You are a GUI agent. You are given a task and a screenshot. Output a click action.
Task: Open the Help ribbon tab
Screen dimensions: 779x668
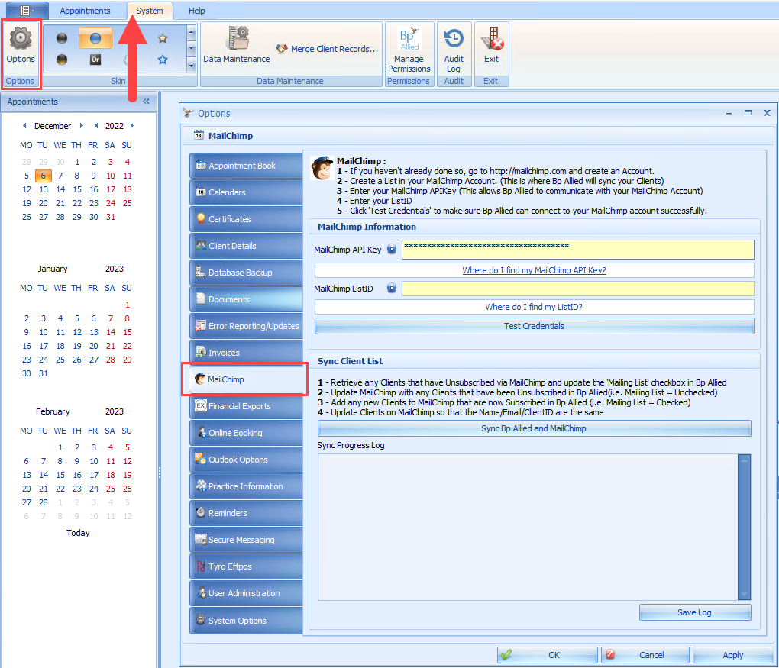click(x=197, y=11)
